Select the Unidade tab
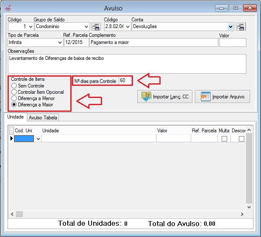The image size is (261, 237). point(15,117)
